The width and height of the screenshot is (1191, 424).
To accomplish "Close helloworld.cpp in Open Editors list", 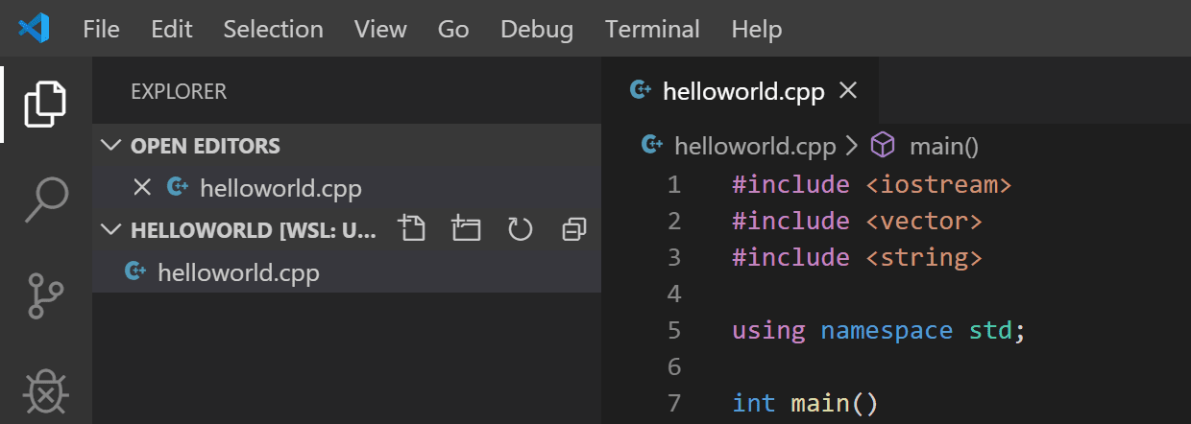I will pos(142,188).
